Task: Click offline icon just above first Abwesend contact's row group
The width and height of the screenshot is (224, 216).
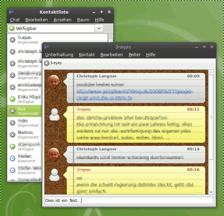Action: click(x=13, y=135)
